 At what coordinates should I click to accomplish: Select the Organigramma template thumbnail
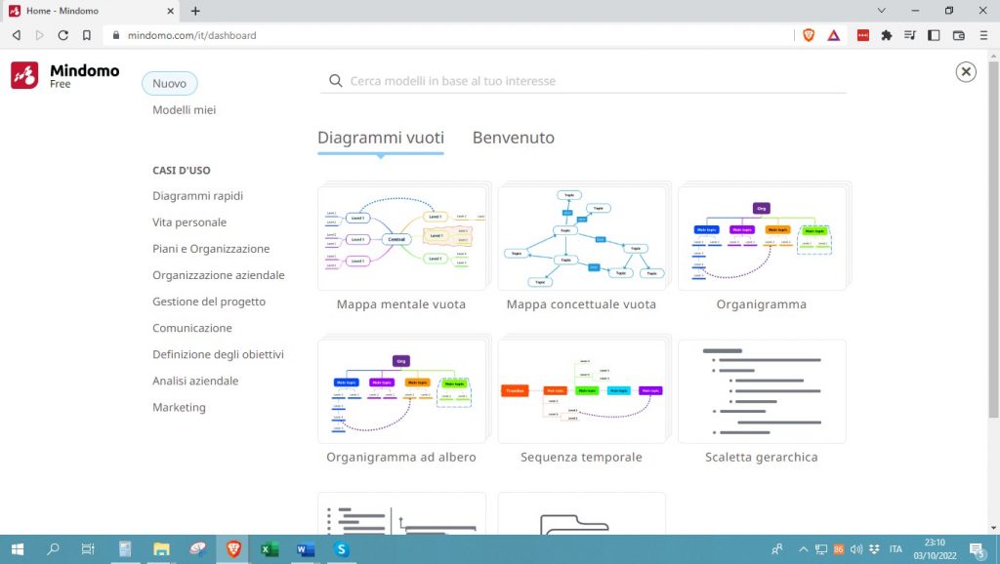tap(763, 237)
